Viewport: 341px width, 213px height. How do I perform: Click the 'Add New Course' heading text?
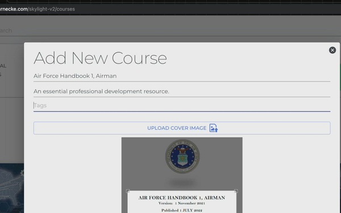100,59
